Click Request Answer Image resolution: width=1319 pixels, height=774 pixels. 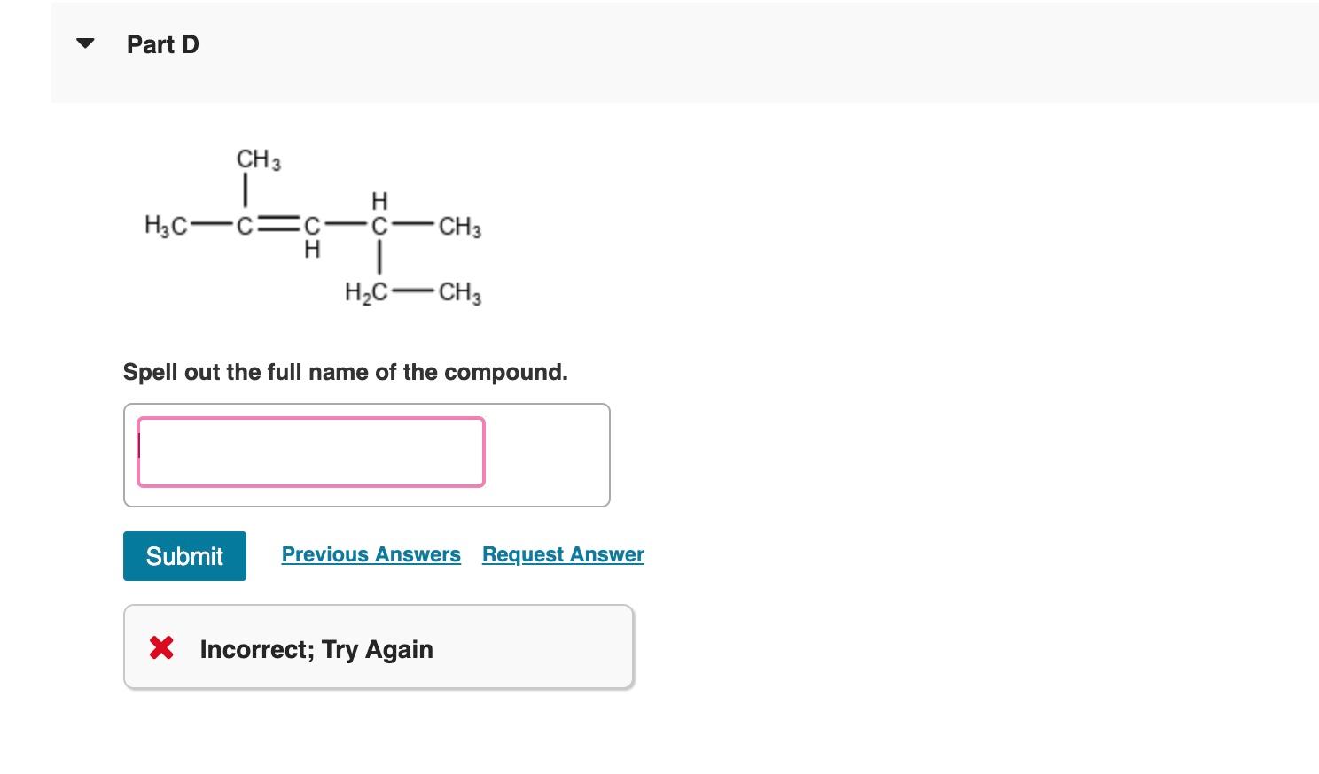click(x=562, y=554)
